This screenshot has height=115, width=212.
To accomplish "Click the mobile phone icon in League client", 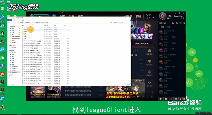I will (x=147, y=96).
